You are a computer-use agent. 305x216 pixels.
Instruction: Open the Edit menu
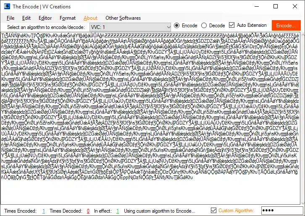26,18
